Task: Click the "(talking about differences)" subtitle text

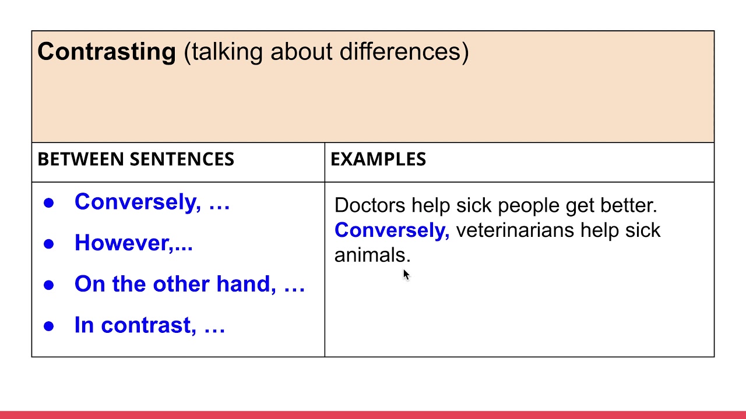Action: click(x=326, y=52)
